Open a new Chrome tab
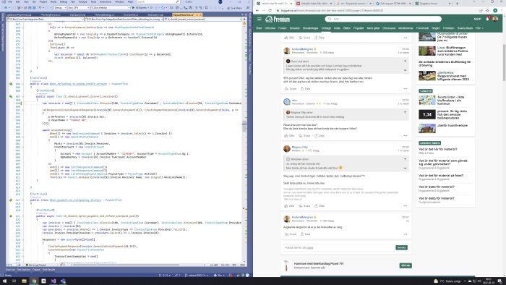 tap(457, 3)
